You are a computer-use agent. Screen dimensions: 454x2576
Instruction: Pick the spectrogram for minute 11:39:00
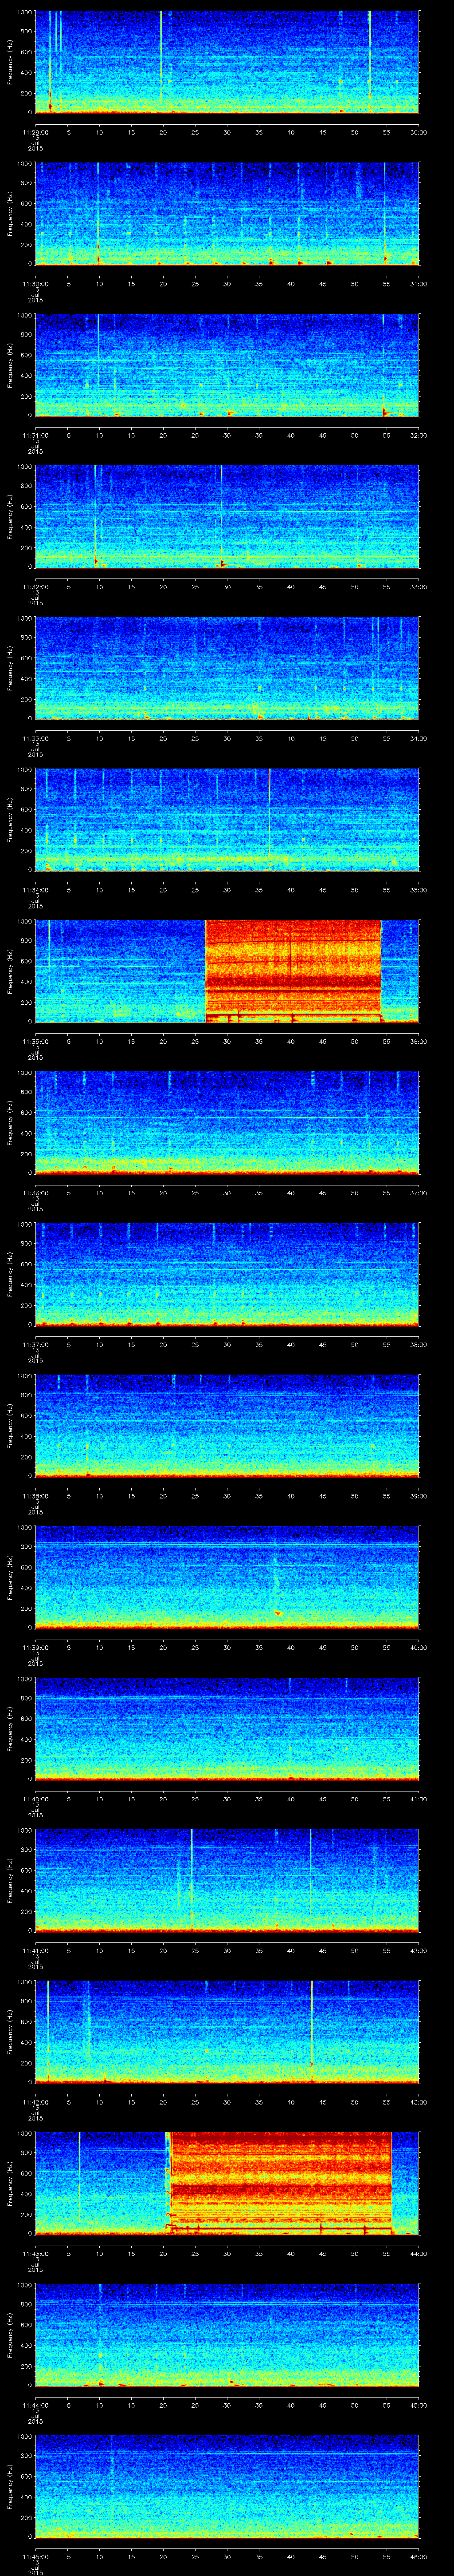(227, 1578)
